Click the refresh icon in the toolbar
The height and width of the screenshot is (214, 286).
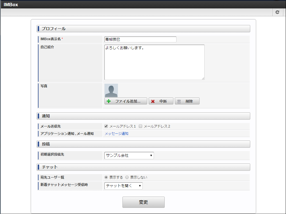(278, 12)
